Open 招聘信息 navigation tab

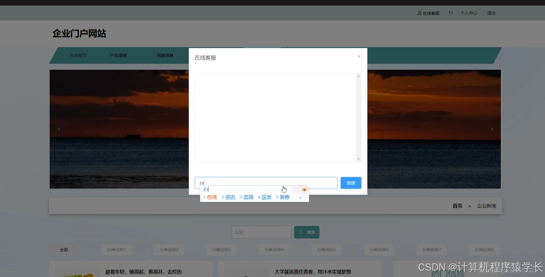[165, 56]
